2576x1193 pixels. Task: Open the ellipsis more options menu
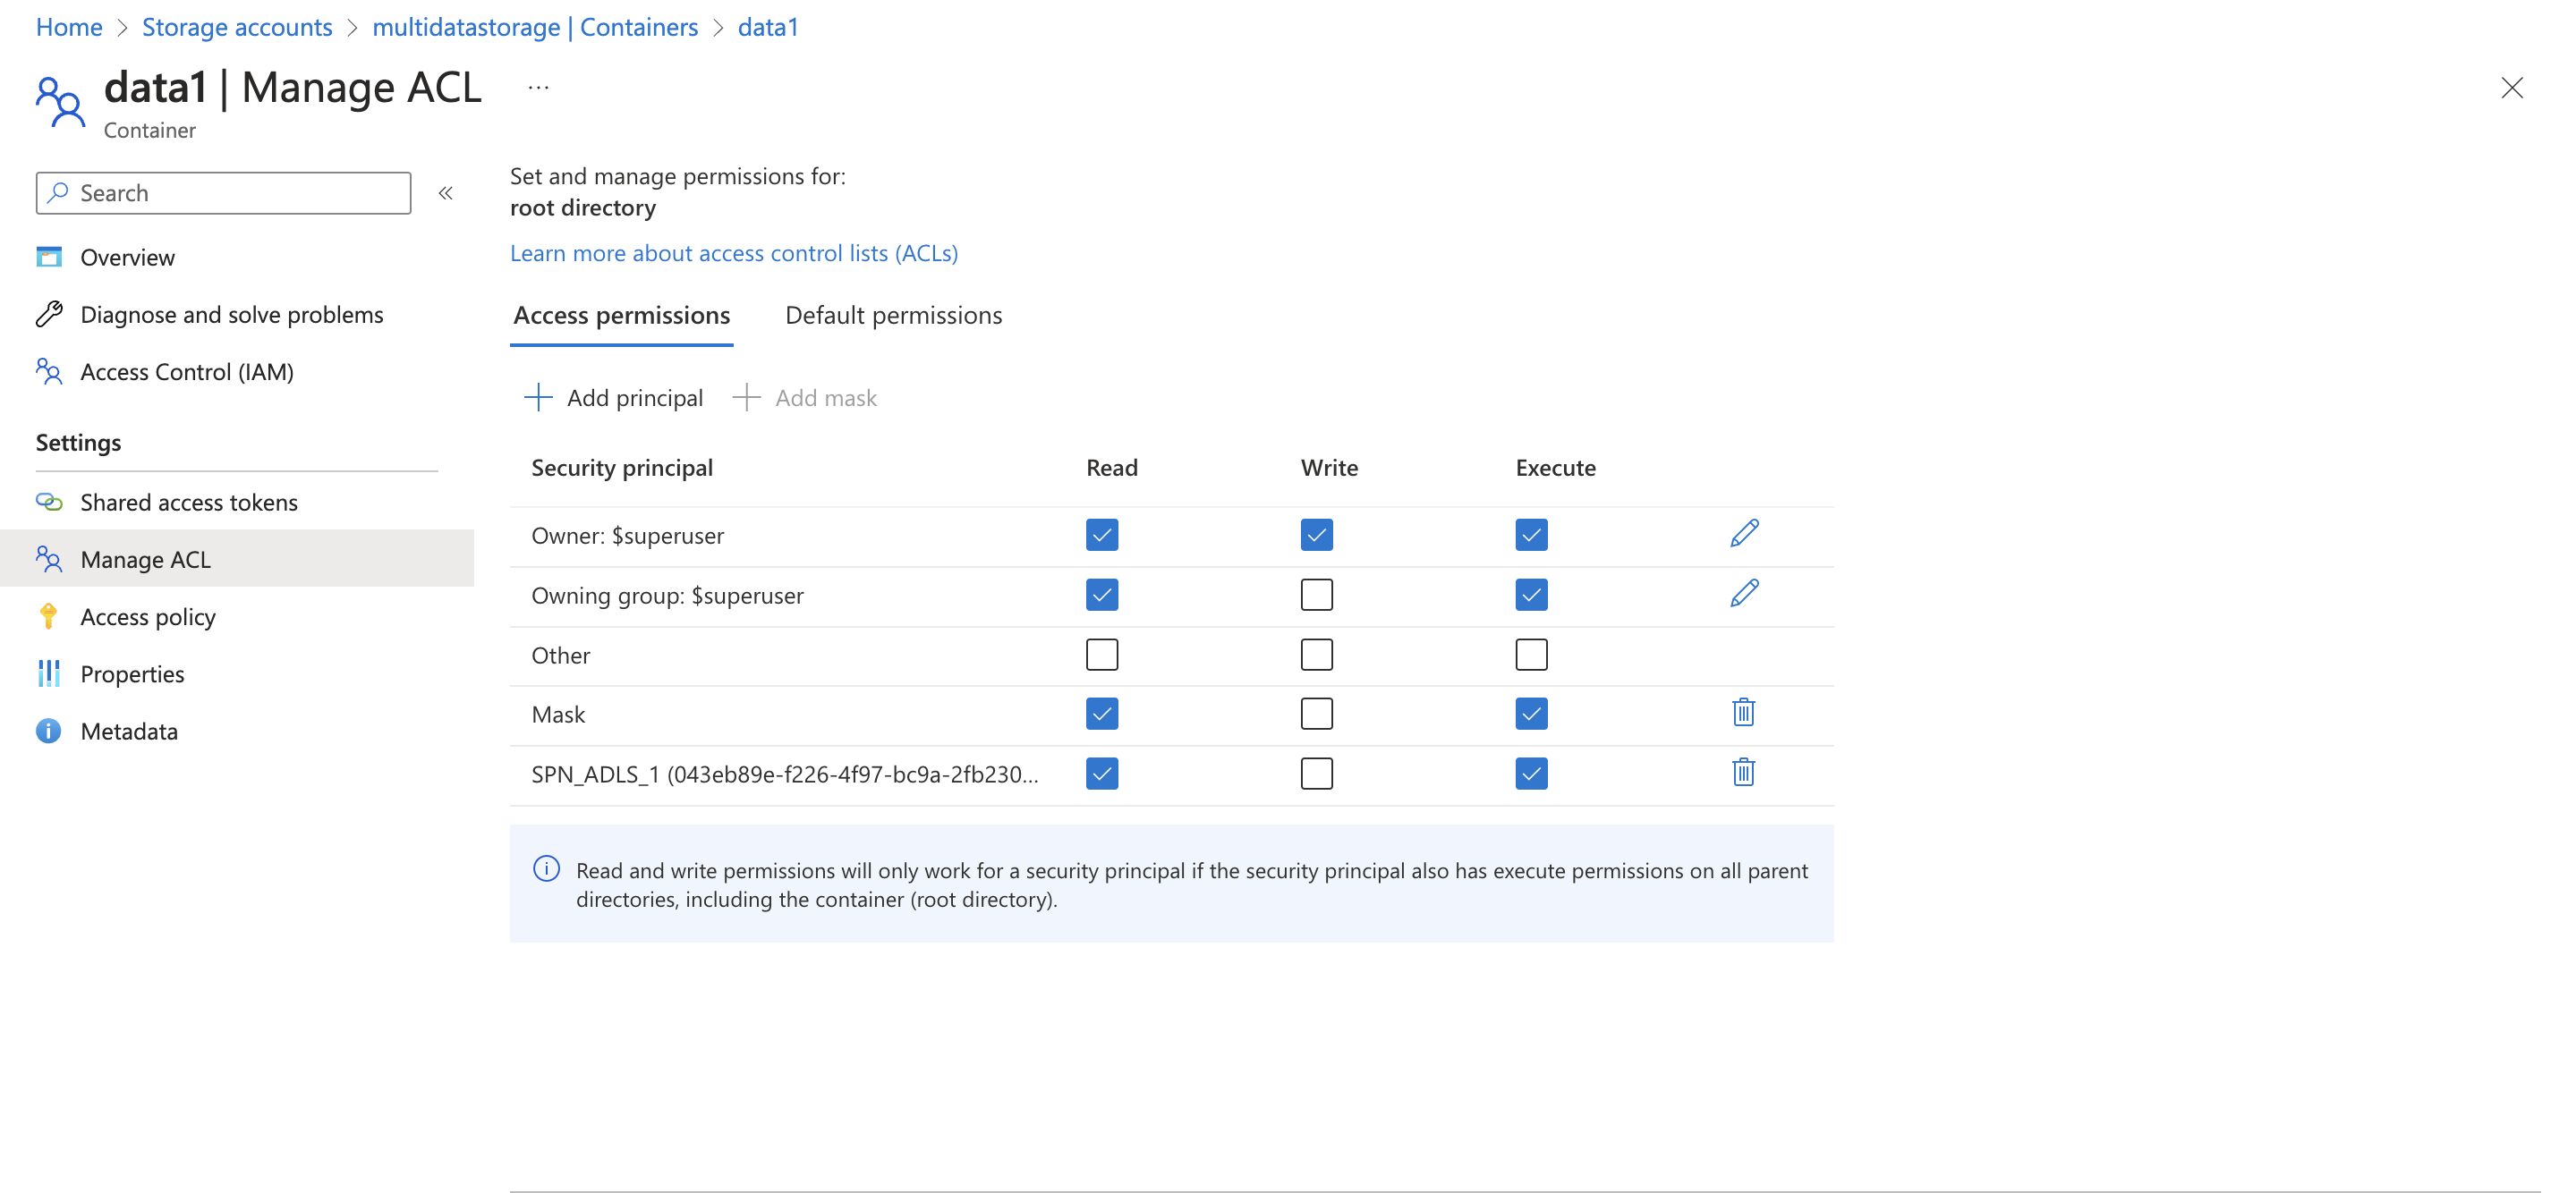(x=538, y=88)
